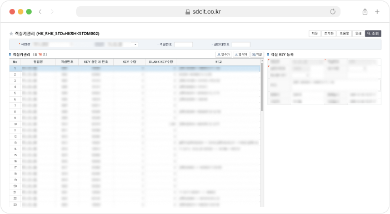Delete a row with 행삭제
390x214 pixels.
241,54
